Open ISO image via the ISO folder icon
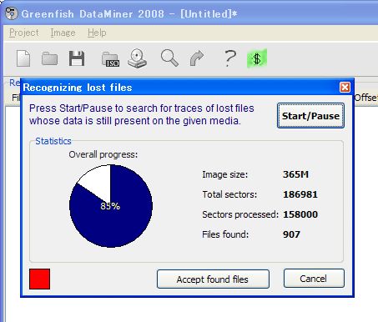378x322 pixels. [110, 59]
